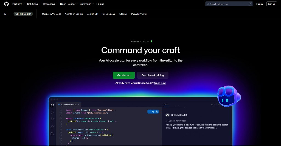Expand the Platform dropdown menu
The width and height of the screenshot is (281, 146).
pos(18,4)
